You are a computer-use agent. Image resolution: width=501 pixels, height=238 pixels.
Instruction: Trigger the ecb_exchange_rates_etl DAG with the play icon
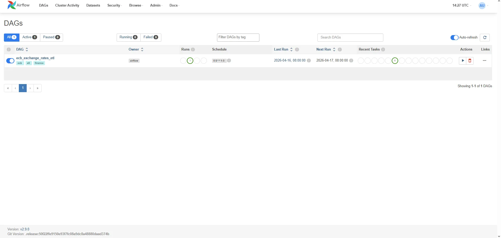pos(463,60)
